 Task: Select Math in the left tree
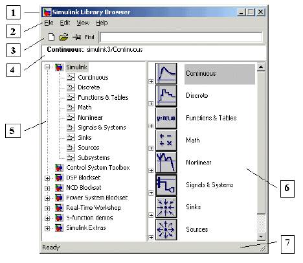coord(85,108)
